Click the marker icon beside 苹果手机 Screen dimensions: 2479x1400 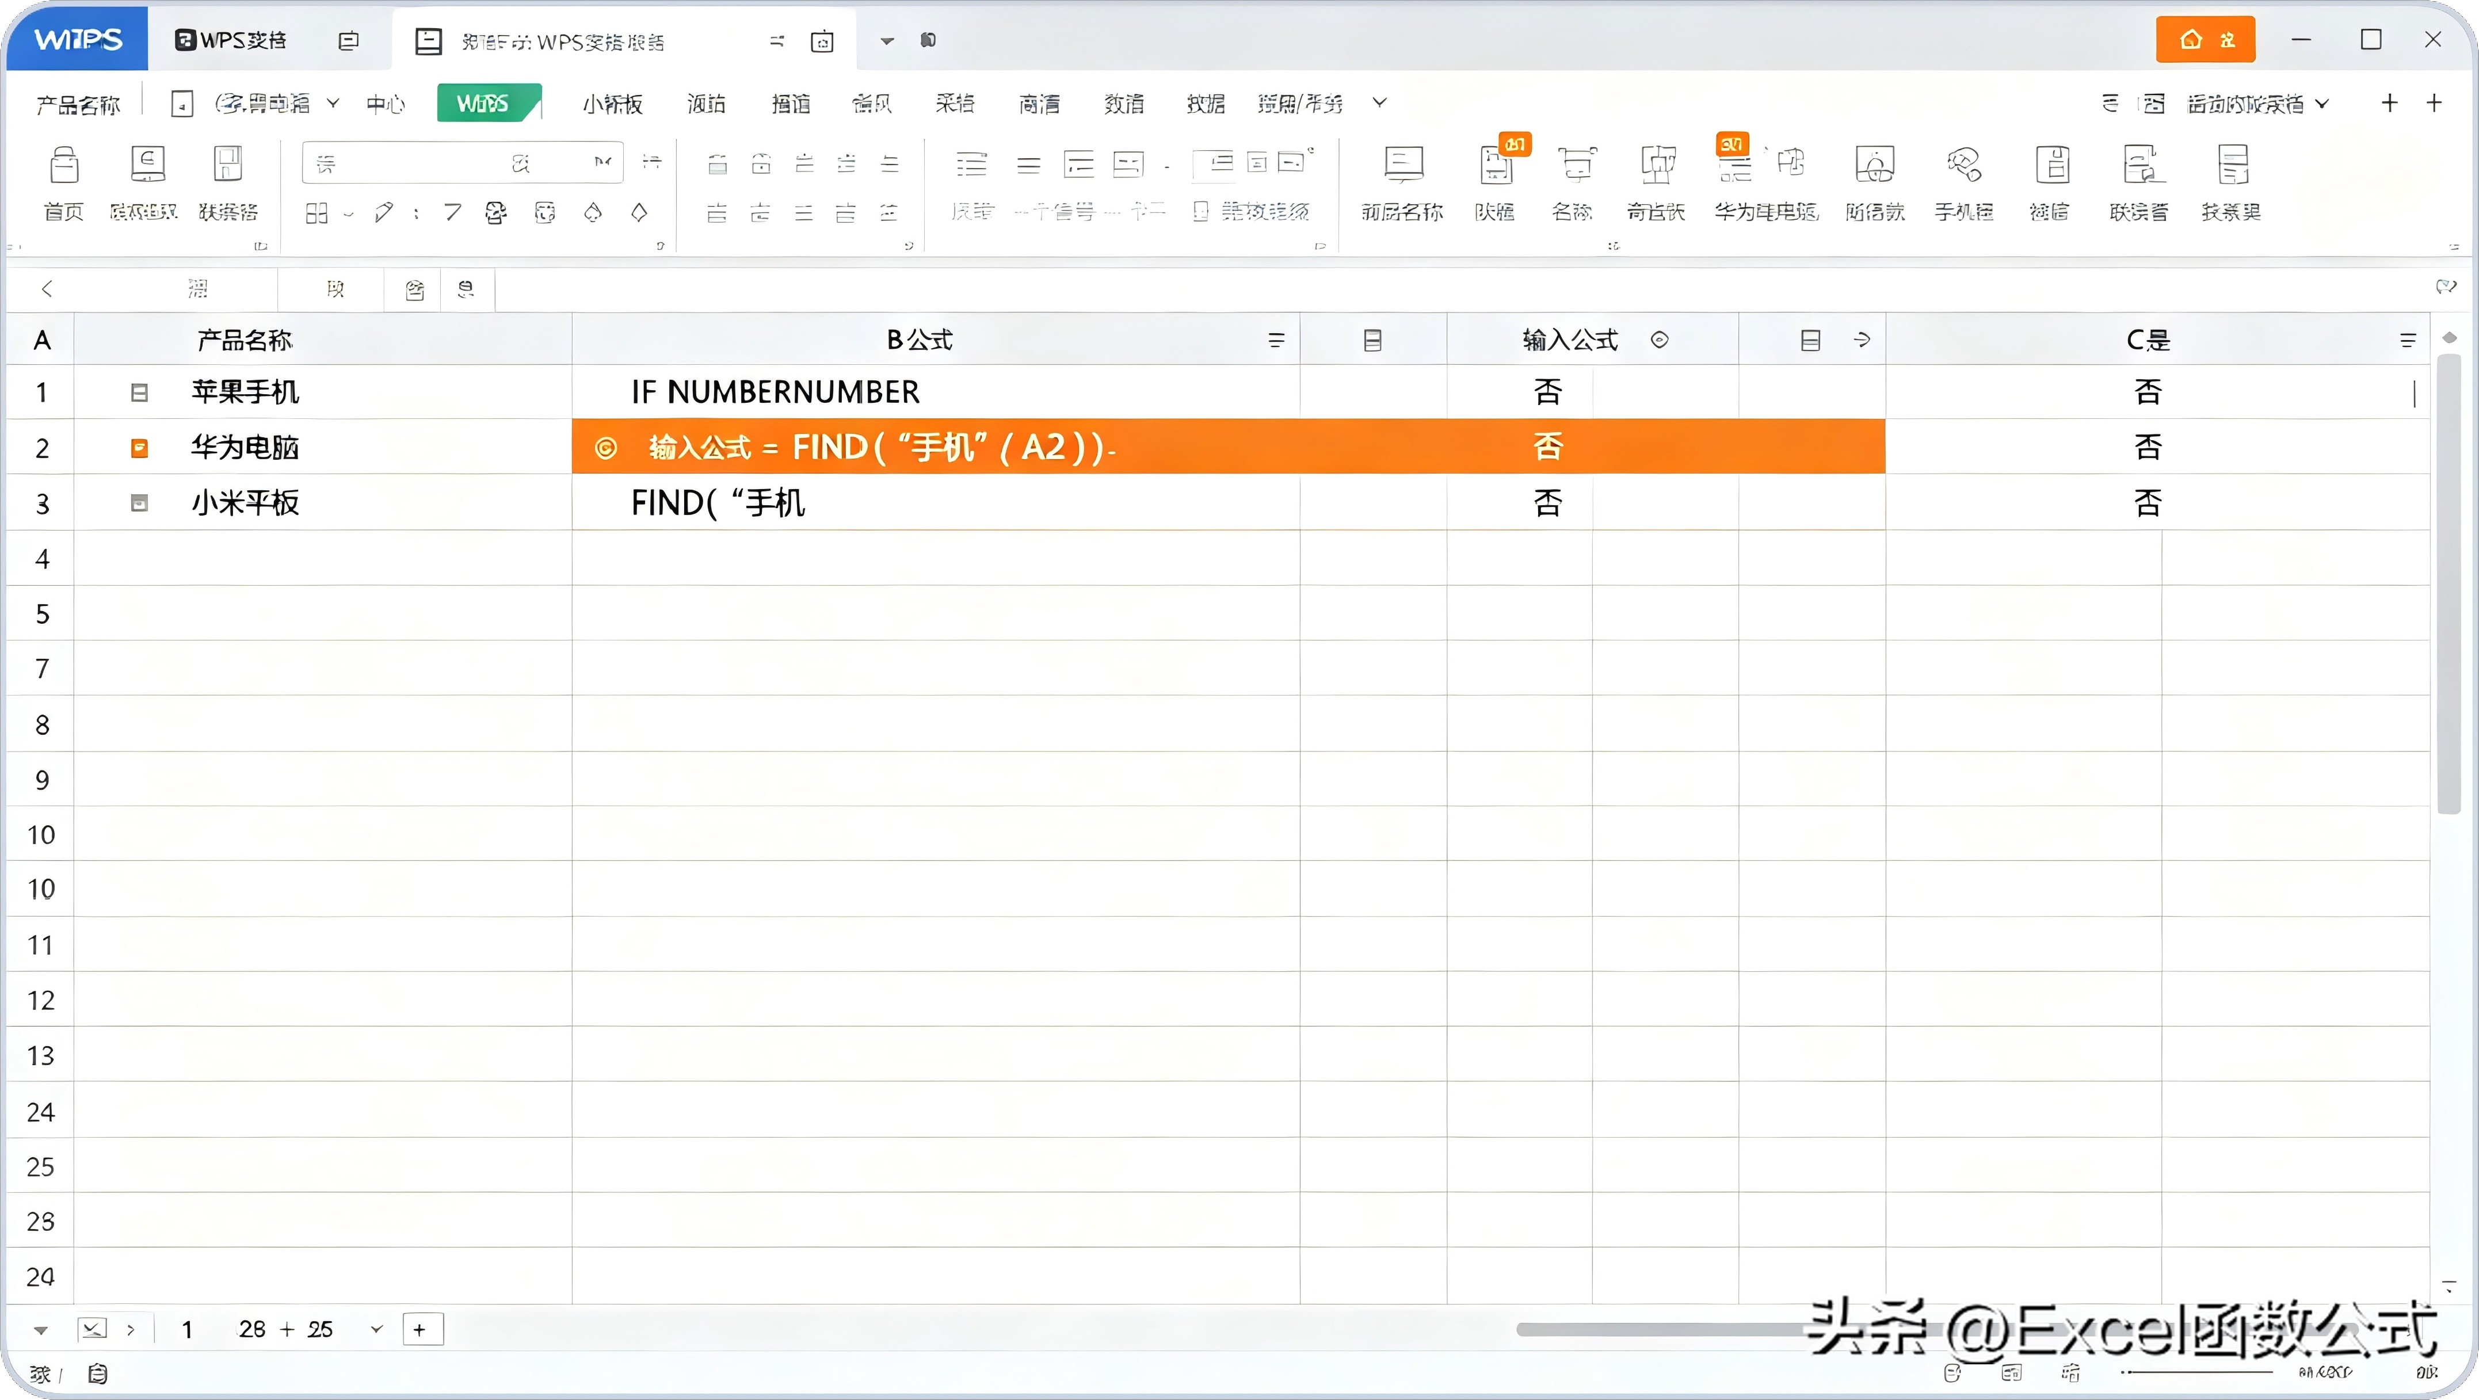coord(139,392)
